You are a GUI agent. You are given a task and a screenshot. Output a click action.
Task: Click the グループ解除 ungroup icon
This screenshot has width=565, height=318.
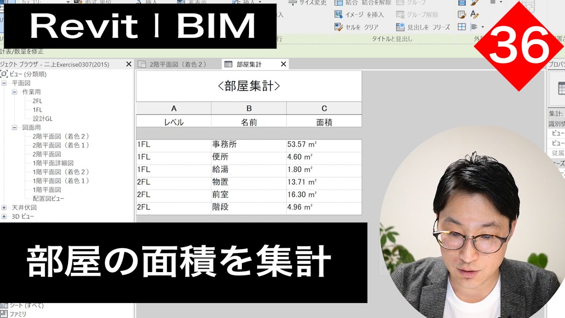[x=400, y=15]
